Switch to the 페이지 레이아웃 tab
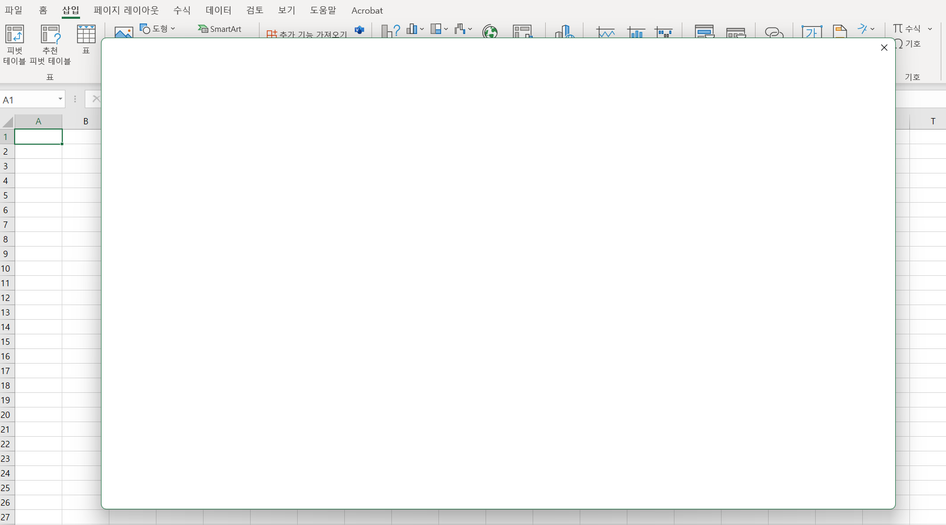This screenshot has height=525, width=946. pos(126,10)
